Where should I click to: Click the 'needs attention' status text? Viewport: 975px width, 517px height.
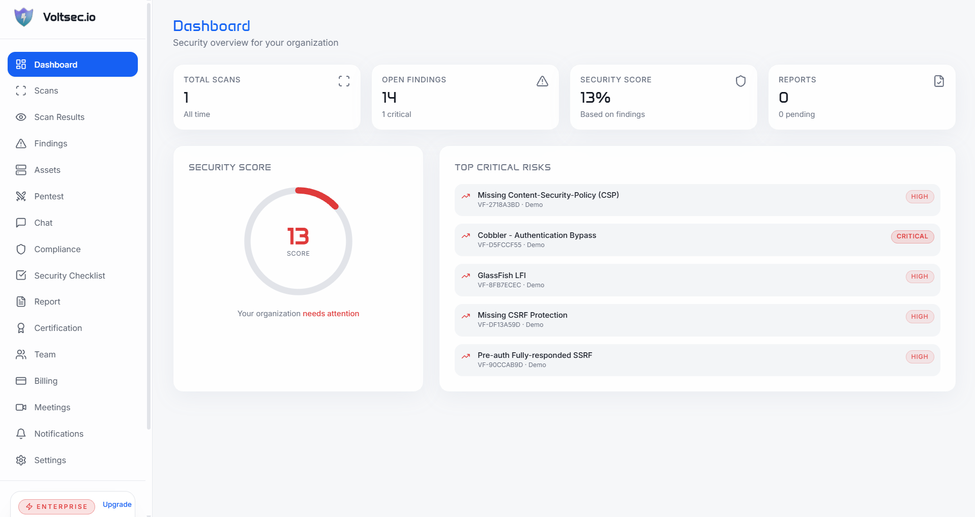coord(331,314)
